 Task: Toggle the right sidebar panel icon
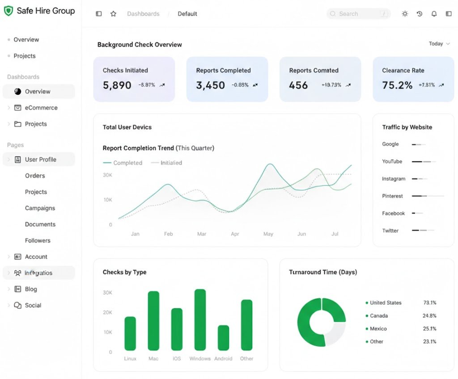point(449,14)
